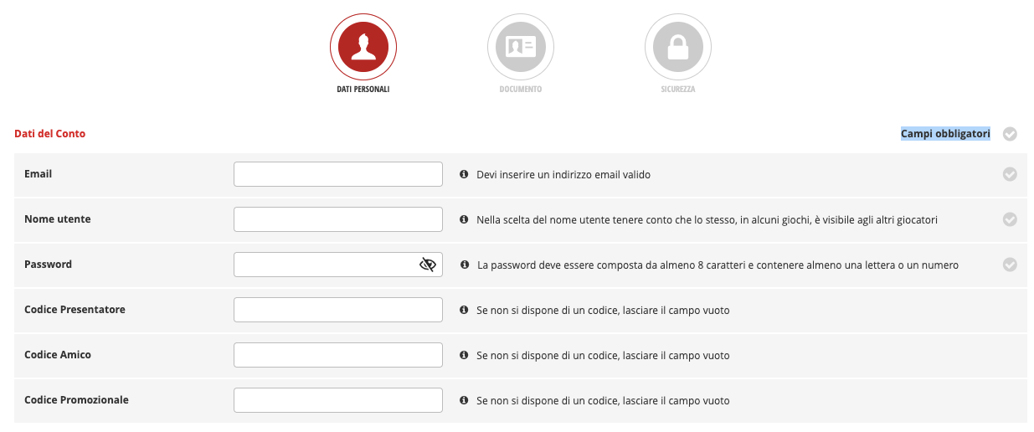Focus the Codice Presentatore input field

coord(338,310)
